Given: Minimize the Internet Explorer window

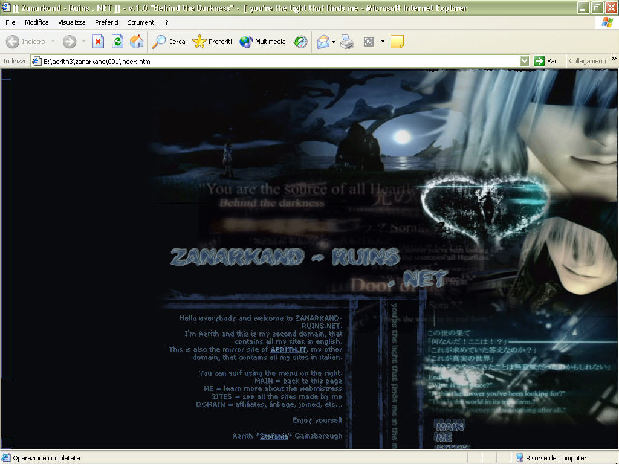Looking at the screenshot, I should [x=583, y=7].
